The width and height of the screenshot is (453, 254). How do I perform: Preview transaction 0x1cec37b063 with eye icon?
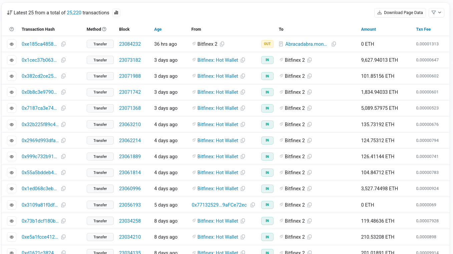pyautogui.click(x=12, y=60)
